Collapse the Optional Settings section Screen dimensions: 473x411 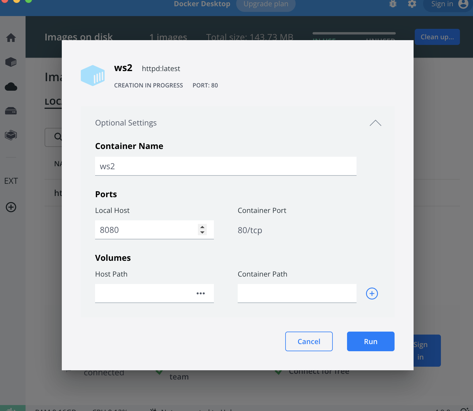376,123
